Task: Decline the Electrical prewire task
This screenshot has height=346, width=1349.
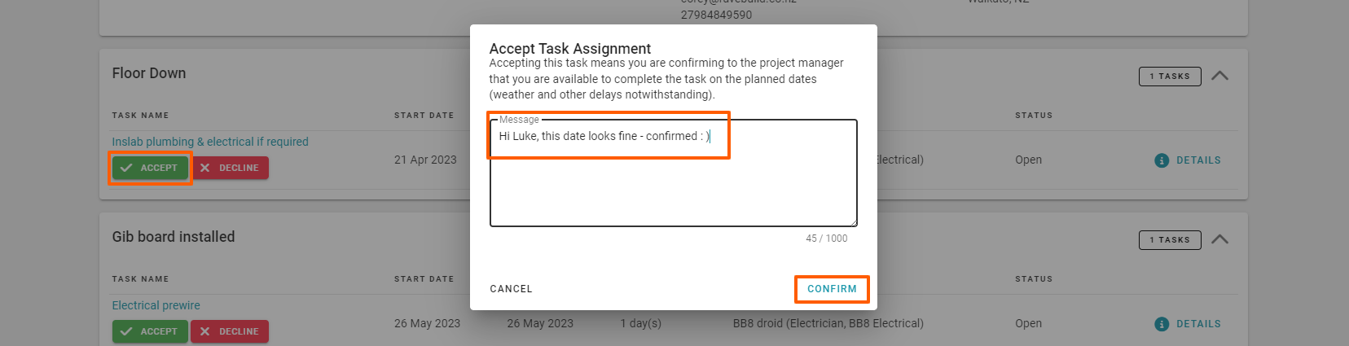Action: 231,331
